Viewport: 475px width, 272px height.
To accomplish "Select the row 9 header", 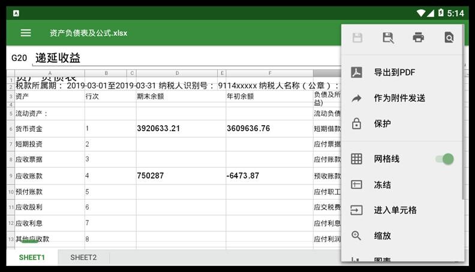I will tap(10, 176).
